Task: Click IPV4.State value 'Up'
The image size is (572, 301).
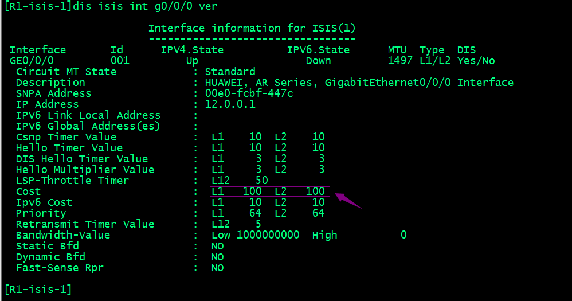Action: pos(192,61)
